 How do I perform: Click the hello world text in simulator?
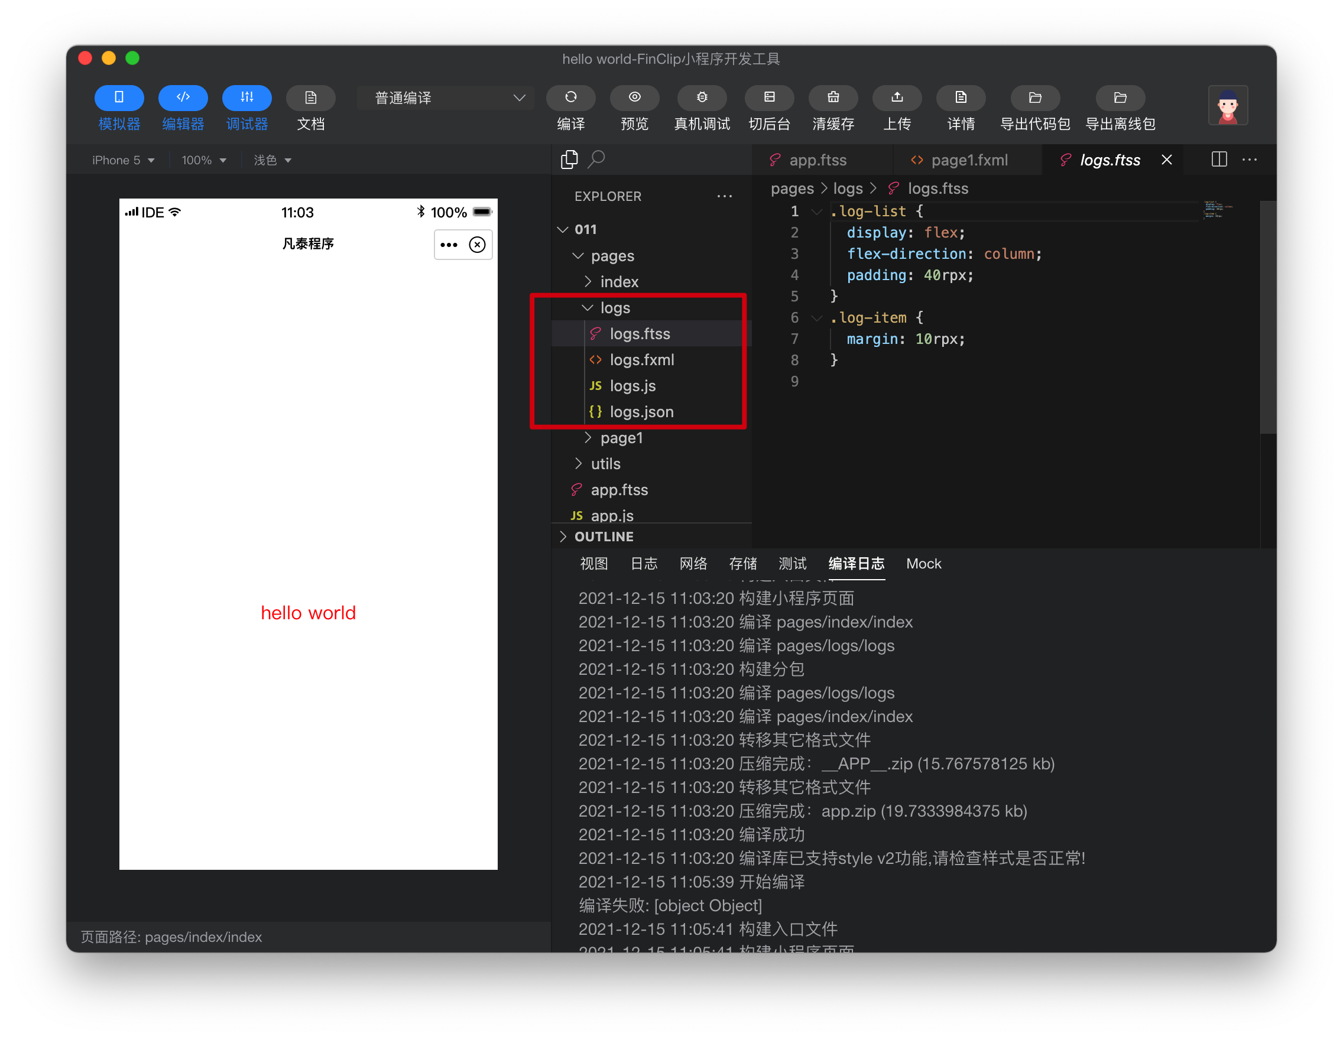click(x=308, y=613)
